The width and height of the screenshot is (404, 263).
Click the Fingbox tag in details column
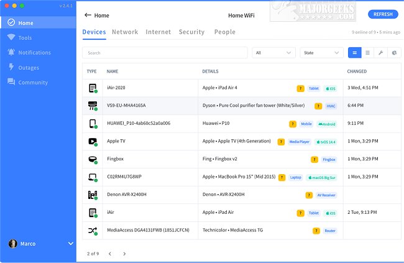(329, 160)
